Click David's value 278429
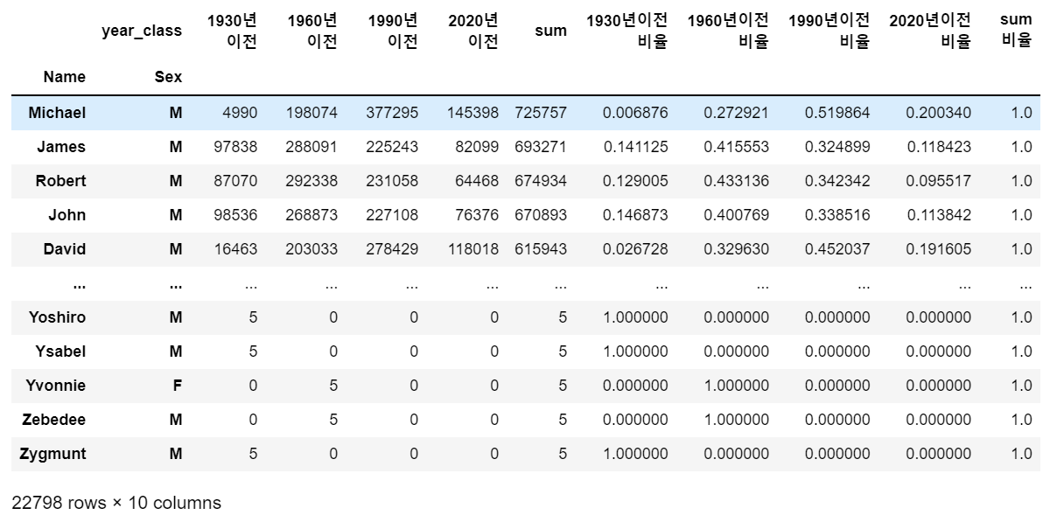Image resolution: width=1050 pixels, height=515 pixels. (392, 249)
